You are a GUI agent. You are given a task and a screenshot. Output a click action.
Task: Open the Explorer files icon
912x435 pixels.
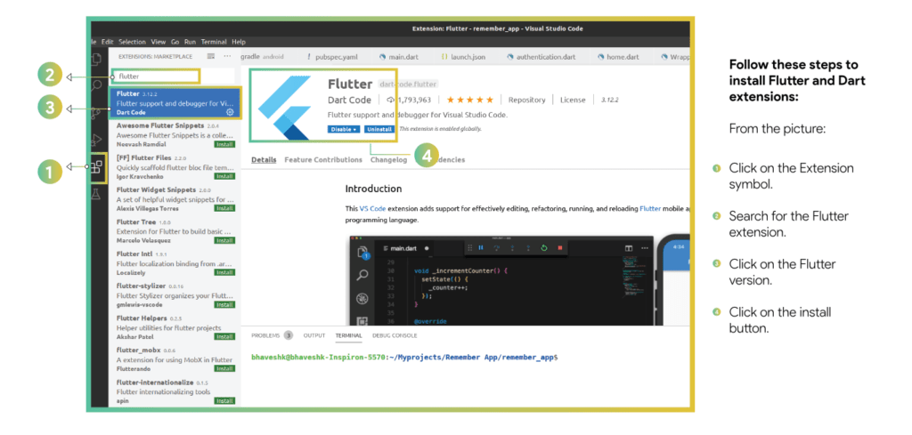[97, 59]
